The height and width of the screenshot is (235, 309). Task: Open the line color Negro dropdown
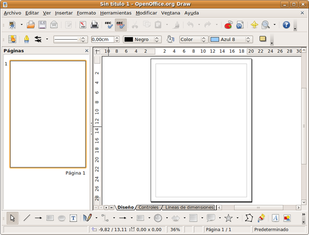coord(157,40)
